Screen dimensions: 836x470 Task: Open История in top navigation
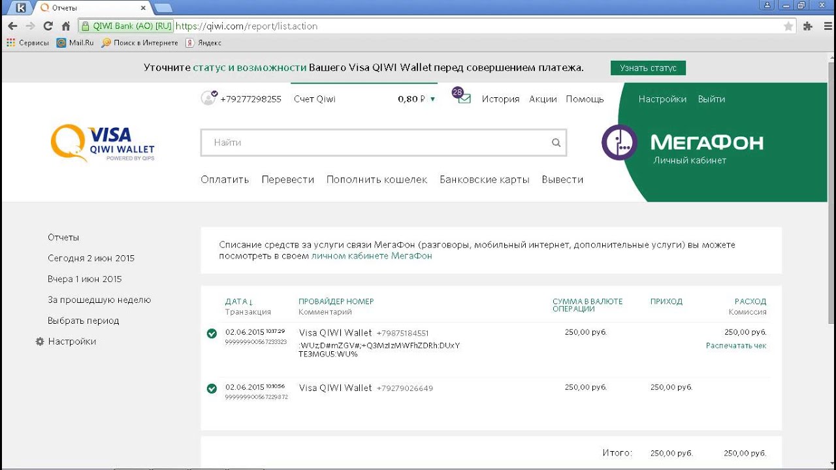tap(501, 99)
